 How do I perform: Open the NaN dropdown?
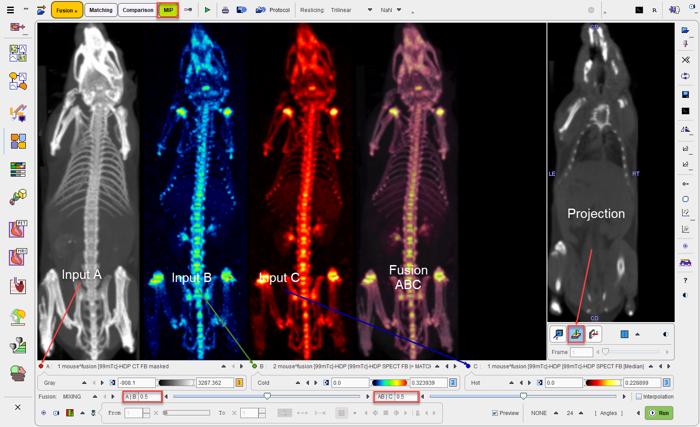click(399, 10)
